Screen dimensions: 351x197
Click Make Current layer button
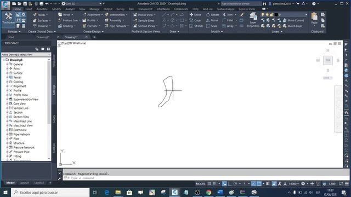[293, 20]
